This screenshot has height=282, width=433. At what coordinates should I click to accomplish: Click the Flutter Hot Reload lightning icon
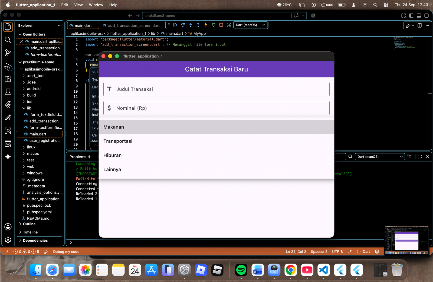tap(206, 25)
